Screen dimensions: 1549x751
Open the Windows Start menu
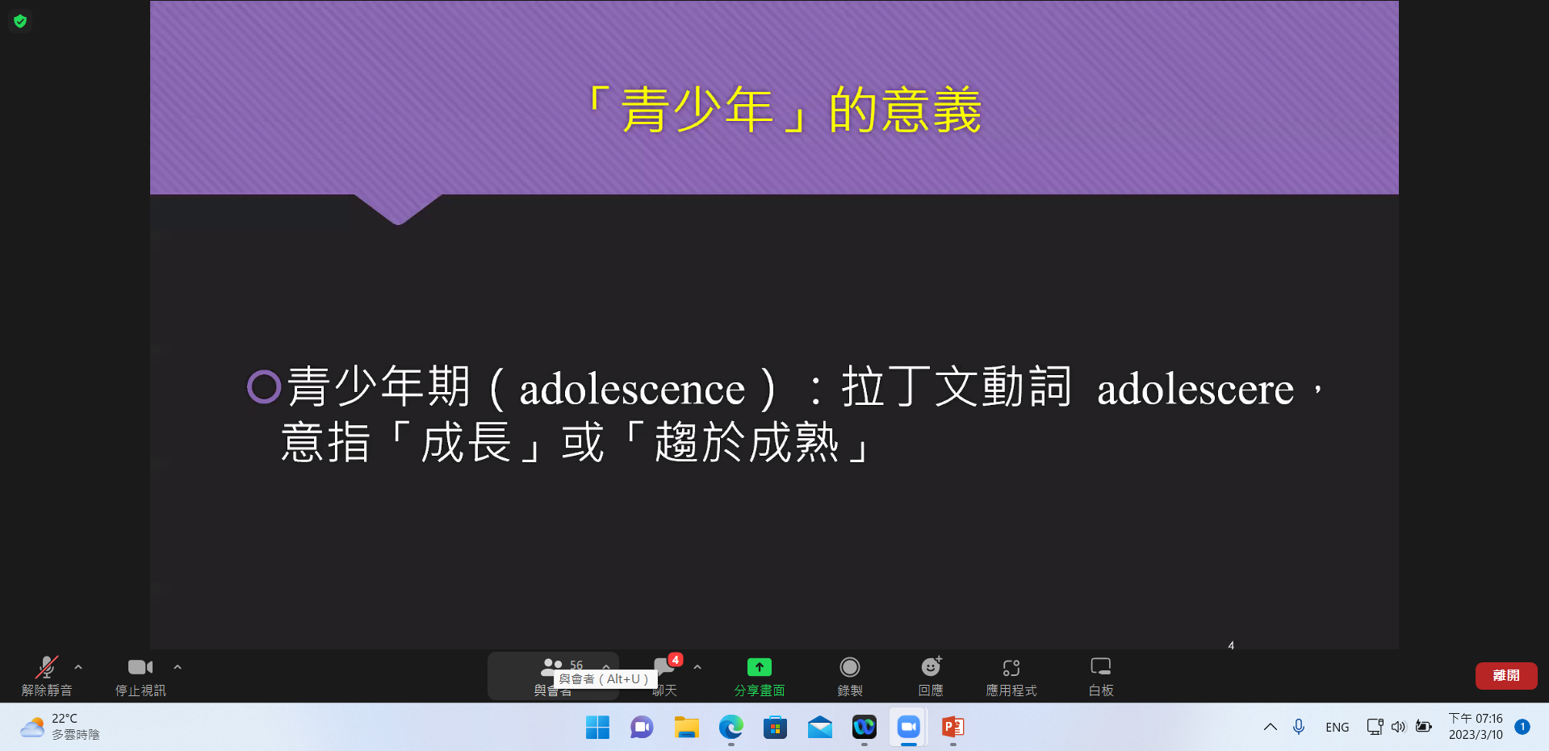[x=597, y=727]
